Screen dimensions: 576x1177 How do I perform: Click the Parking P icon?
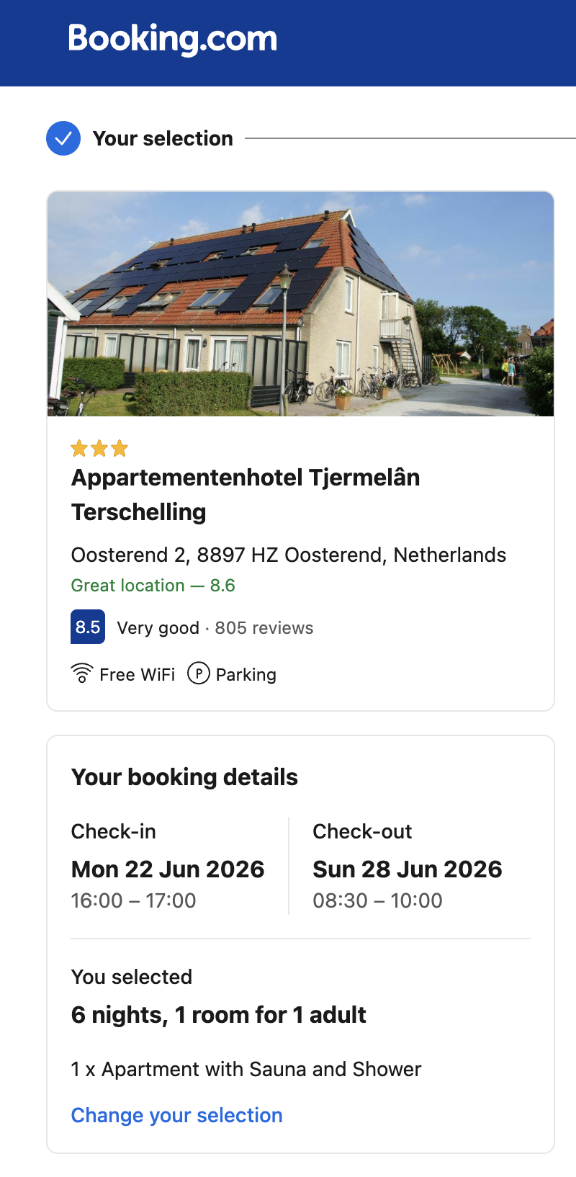pyautogui.click(x=199, y=673)
